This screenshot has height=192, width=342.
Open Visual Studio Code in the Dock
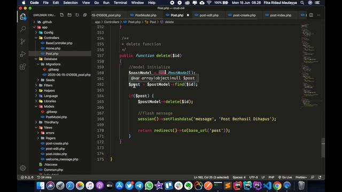point(267,186)
